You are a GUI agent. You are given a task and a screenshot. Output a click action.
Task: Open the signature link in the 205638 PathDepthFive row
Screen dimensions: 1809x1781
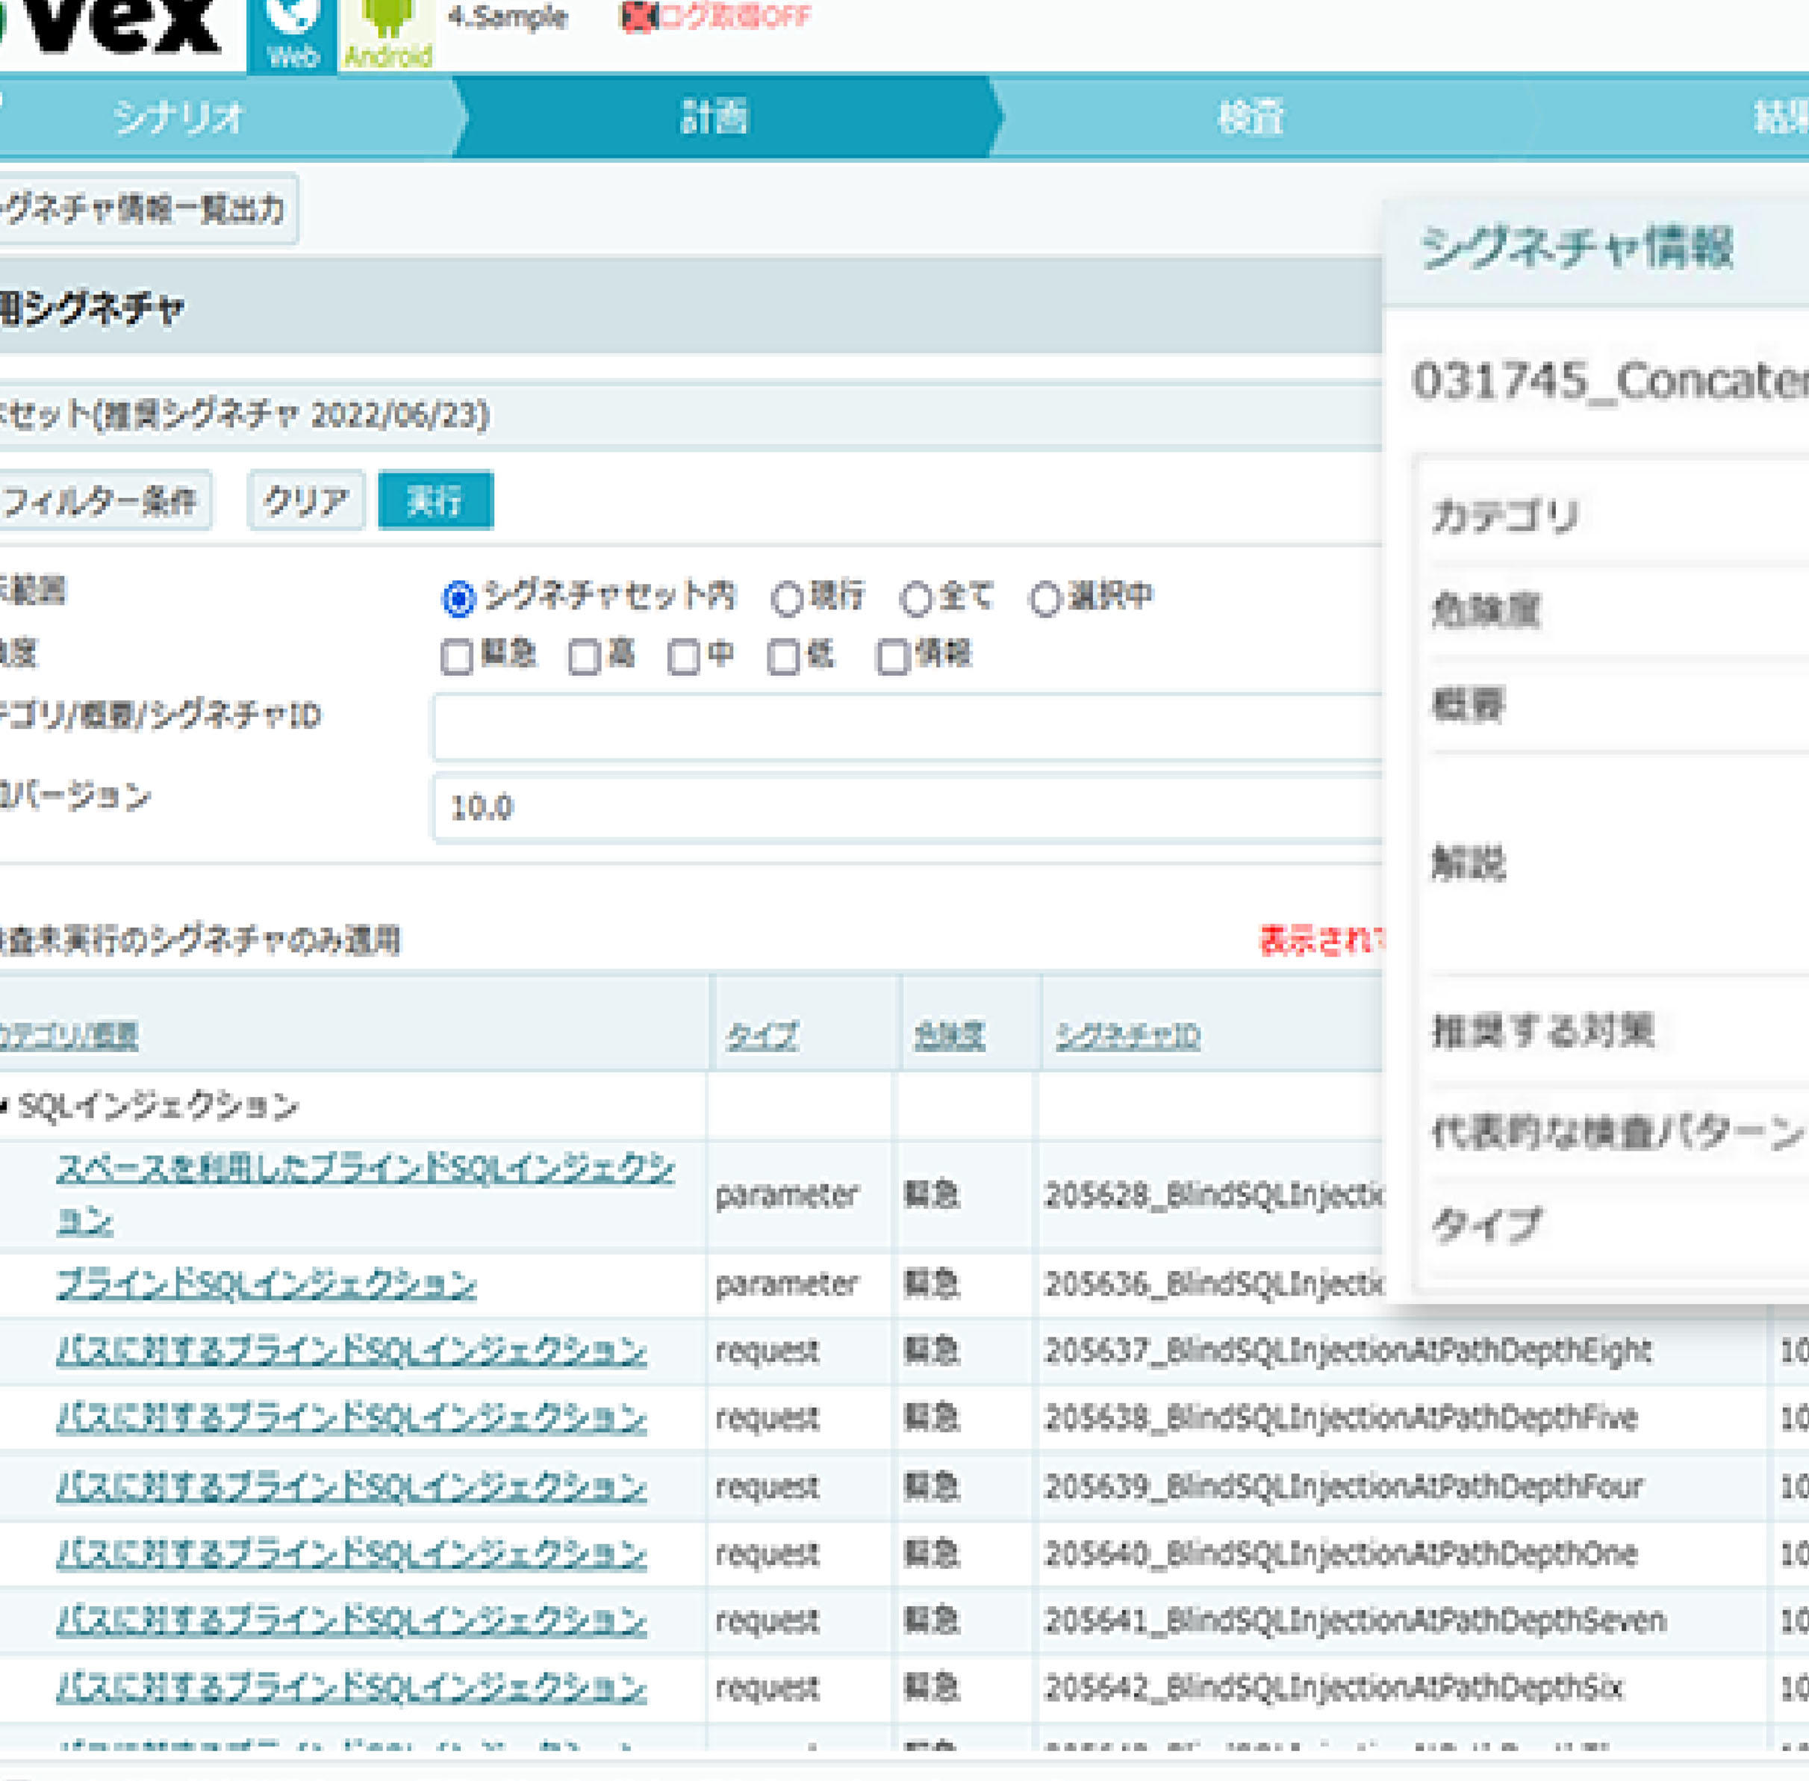coord(351,1418)
